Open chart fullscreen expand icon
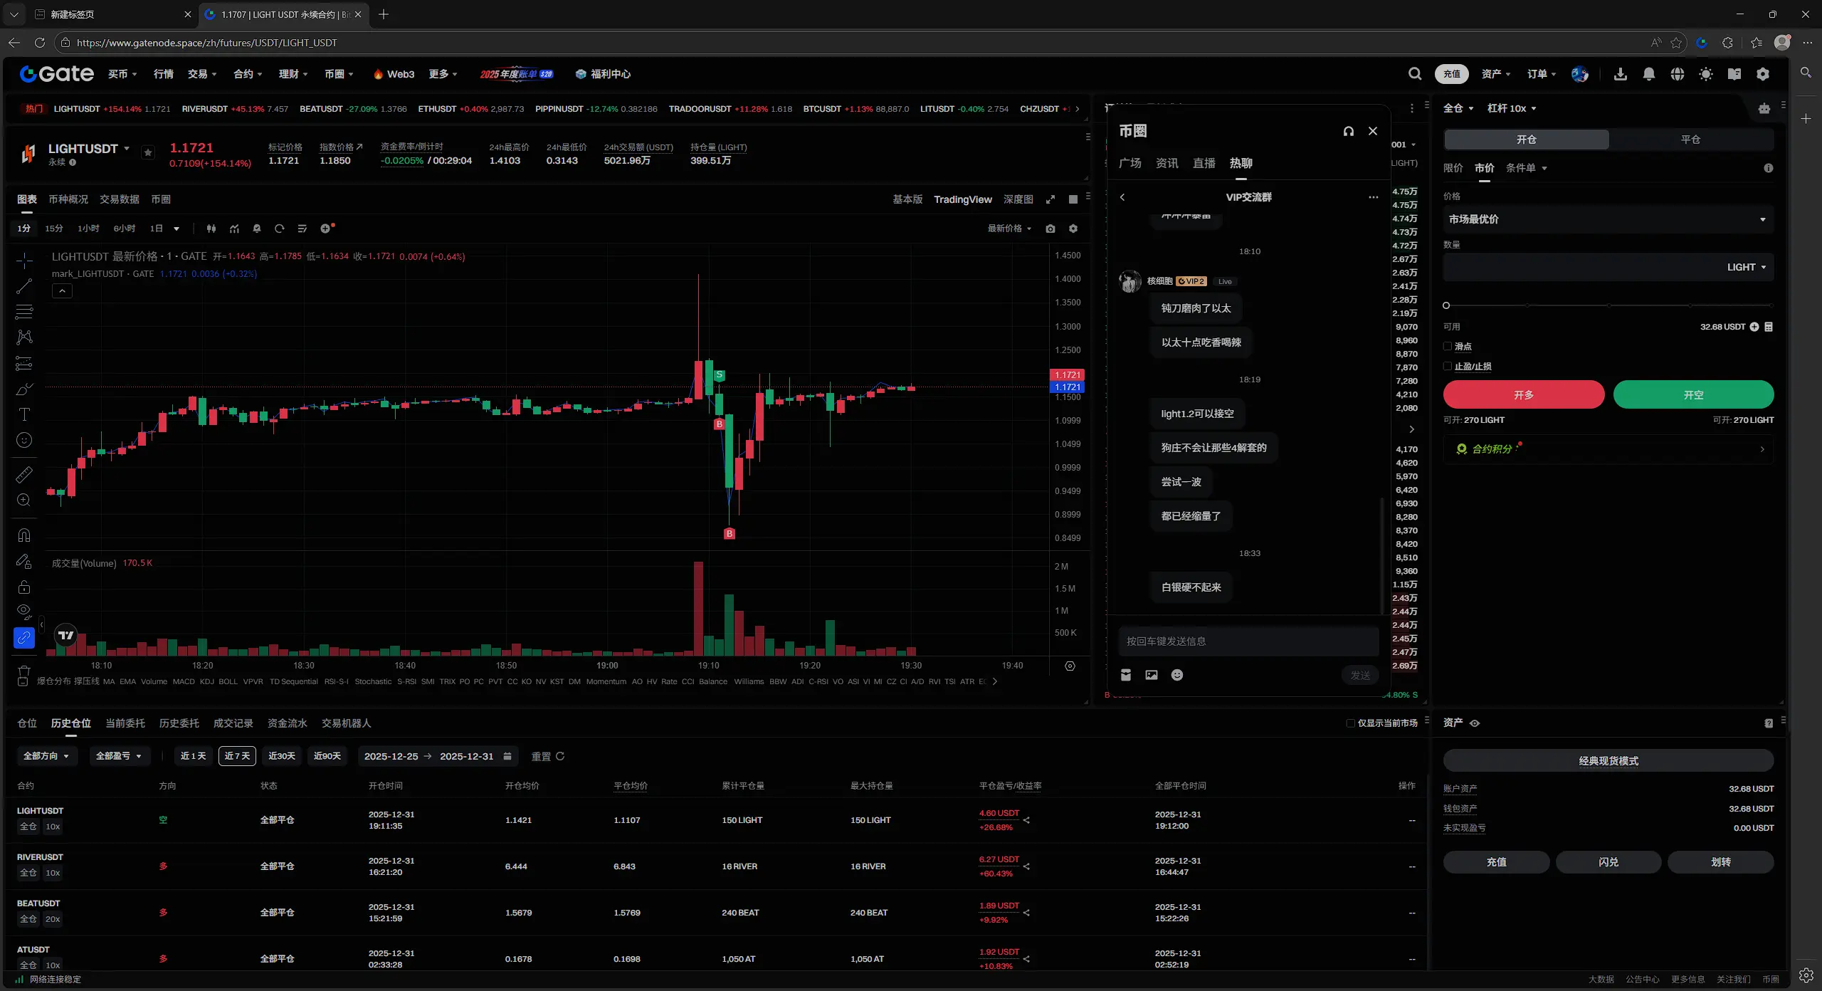This screenshot has width=1822, height=991. [x=1050, y=199]
